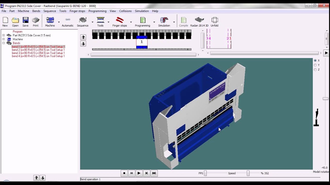Image resolution: width=330 pixels, height=185 pixels.
Task: Open the Collisions menu
Action: point(125,11)
